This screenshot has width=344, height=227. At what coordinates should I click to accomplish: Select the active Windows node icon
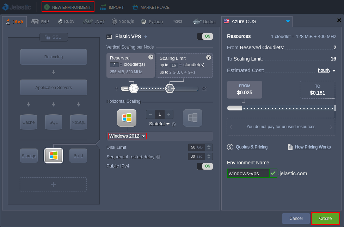tap(127, 118)
